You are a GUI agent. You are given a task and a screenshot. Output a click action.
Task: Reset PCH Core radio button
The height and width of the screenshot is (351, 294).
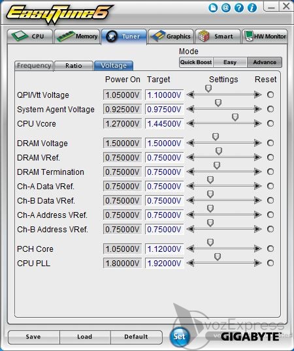pos(270,249)
